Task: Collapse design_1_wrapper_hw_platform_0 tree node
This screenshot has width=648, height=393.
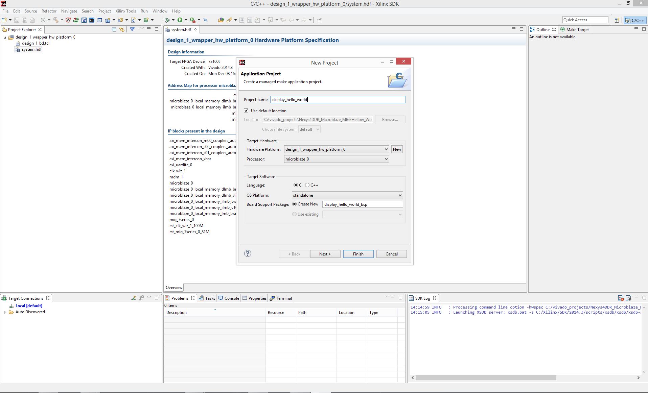Action: point(5,38)
